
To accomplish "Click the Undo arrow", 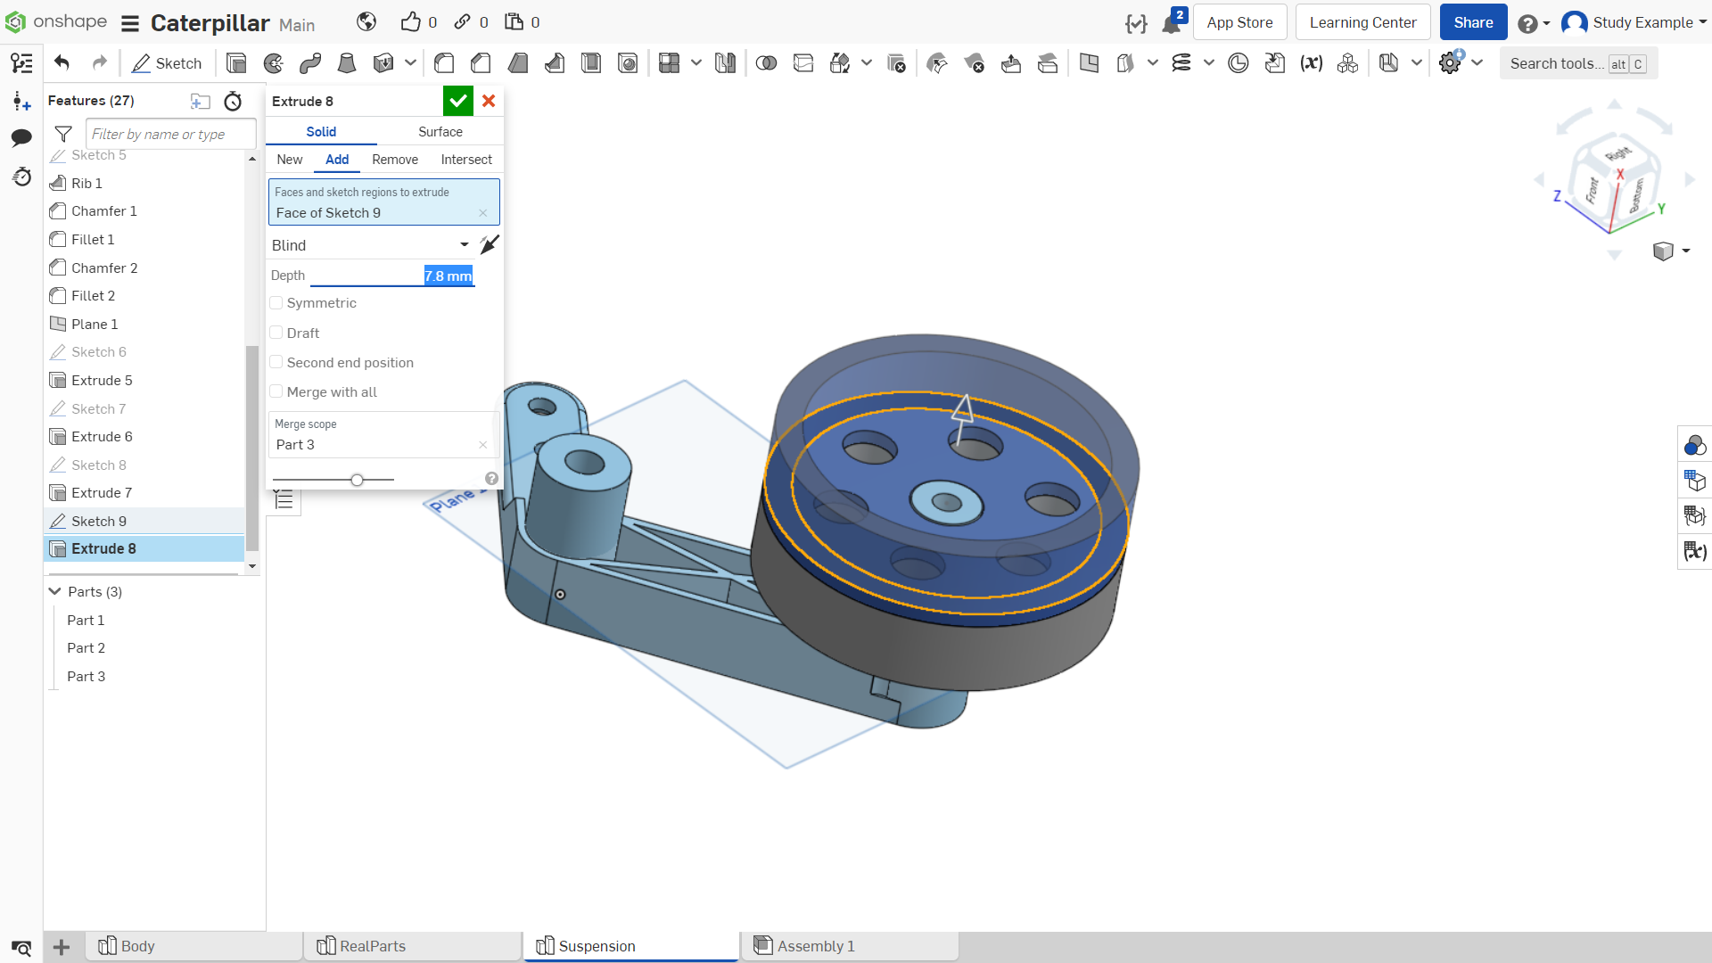I will click(62, 63).
